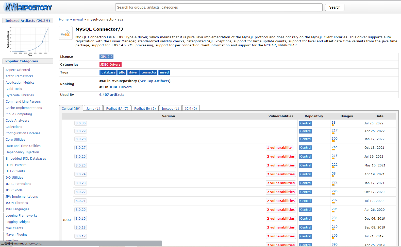Open version 8.0.27

[80, 148]
